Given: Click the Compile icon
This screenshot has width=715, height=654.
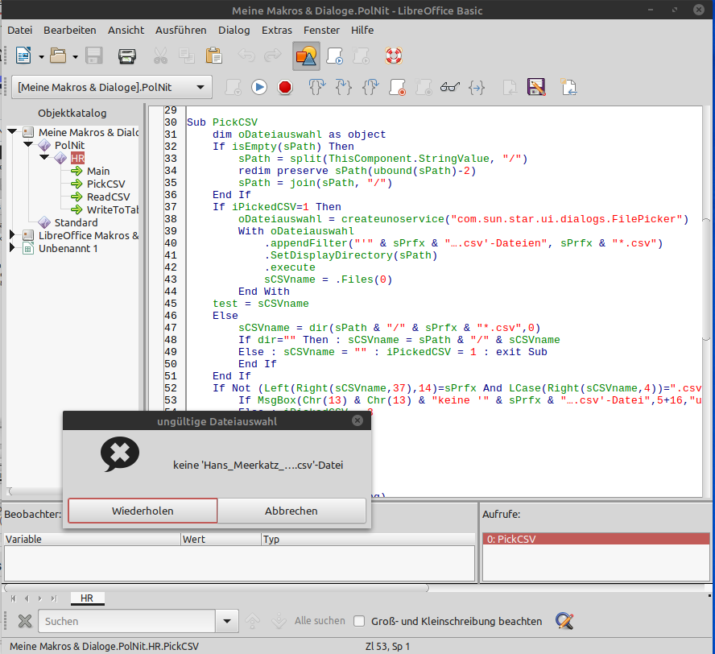Looking at the screenshot, I should click(x=233, y=87).
